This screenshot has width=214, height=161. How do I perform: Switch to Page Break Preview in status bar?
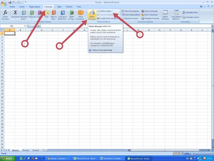coord(182,153)
